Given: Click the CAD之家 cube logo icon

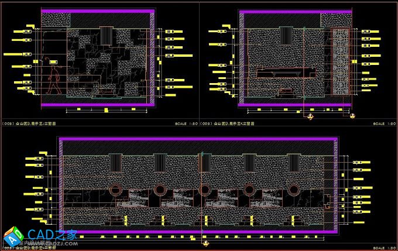Looking at the screenshot, I should pos(11,236).
